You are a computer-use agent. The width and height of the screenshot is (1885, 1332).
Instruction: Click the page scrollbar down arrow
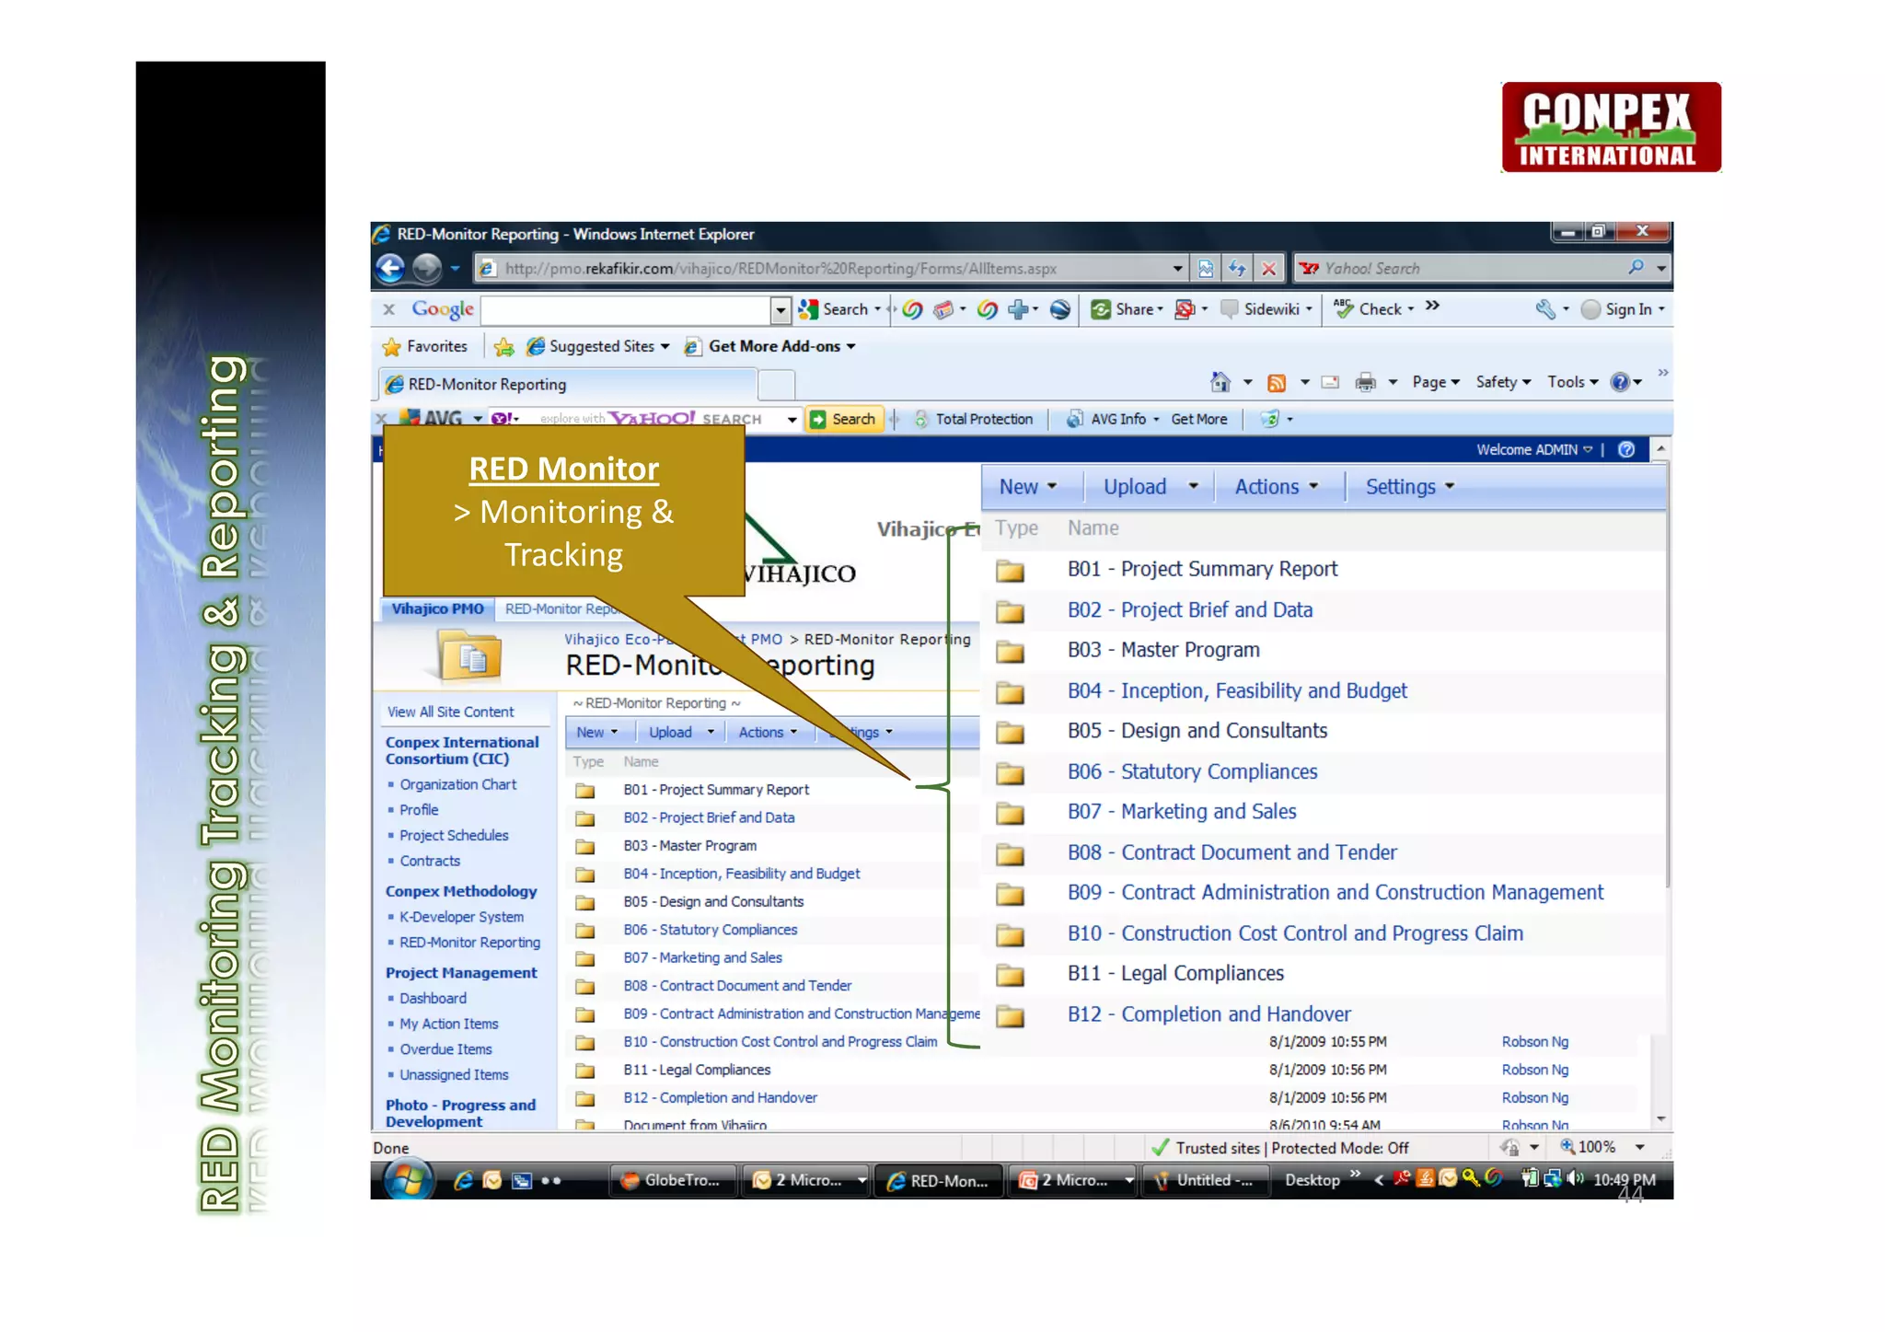[1660, 1119]
